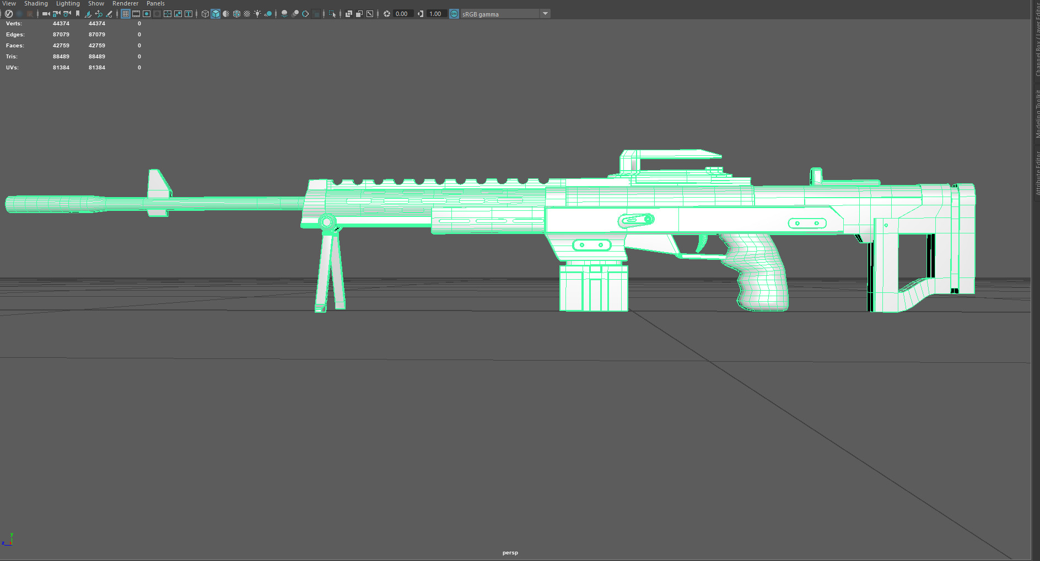
Task: Toggle the View Transform ON button
Action: [454, 14]
